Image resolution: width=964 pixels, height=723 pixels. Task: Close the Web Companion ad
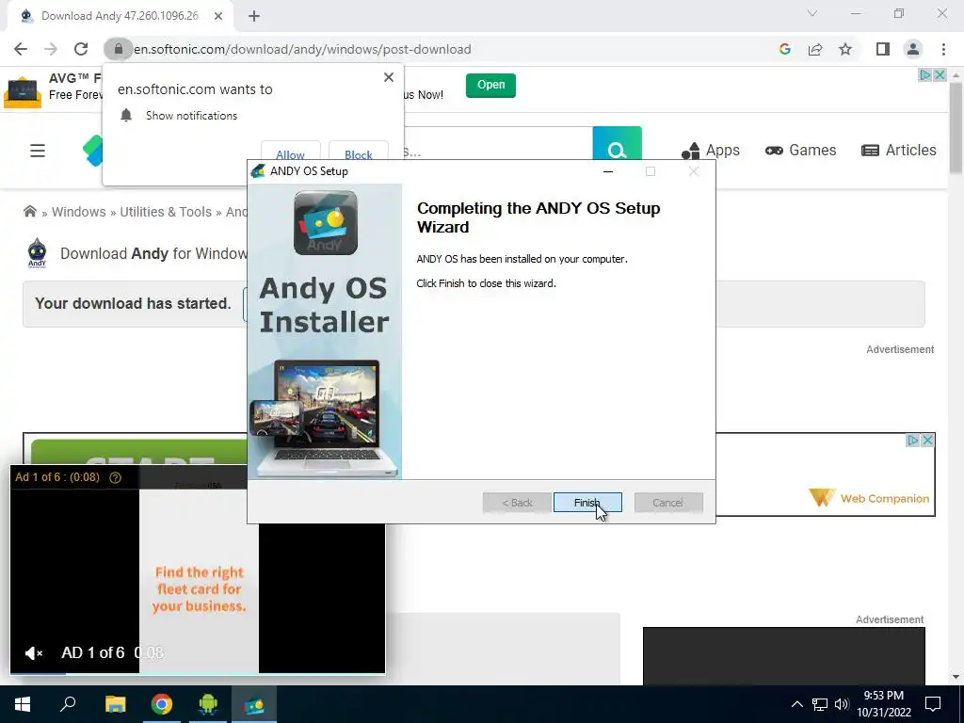[x=927, y=441]
